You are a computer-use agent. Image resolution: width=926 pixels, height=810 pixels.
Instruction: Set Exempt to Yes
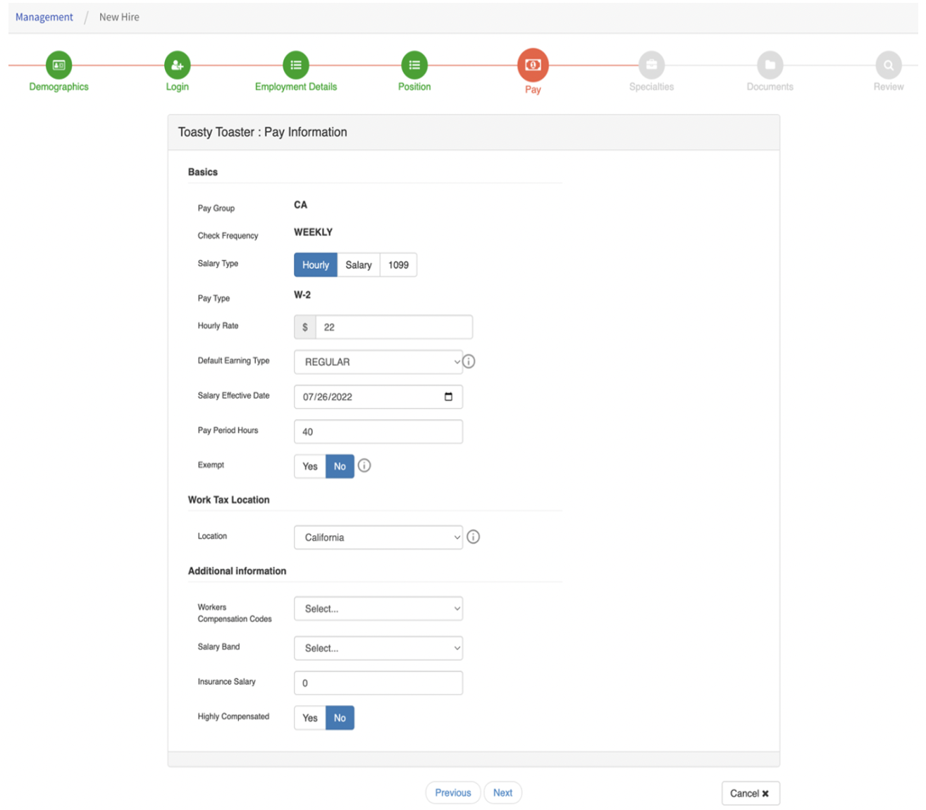[309, 466]
